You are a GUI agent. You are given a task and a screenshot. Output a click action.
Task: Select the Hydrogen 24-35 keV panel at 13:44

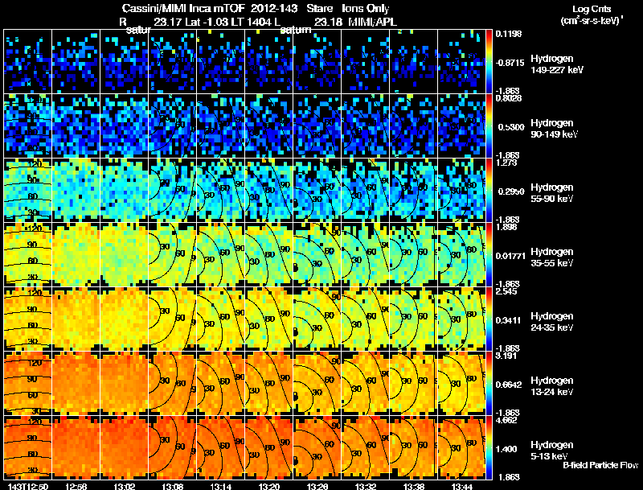461,319
